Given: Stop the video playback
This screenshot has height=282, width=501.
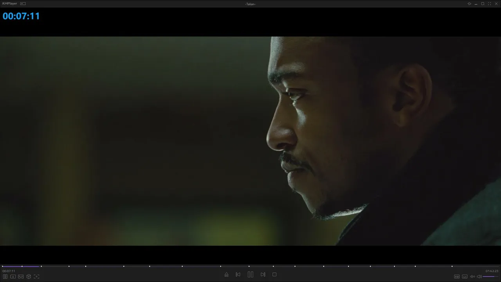Looking at the screenshot, I should point(274,275).
